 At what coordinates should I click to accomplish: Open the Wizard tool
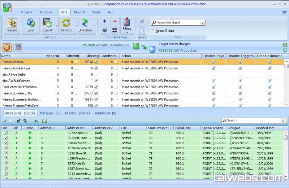pyautogui.click(x=12, y=25)
